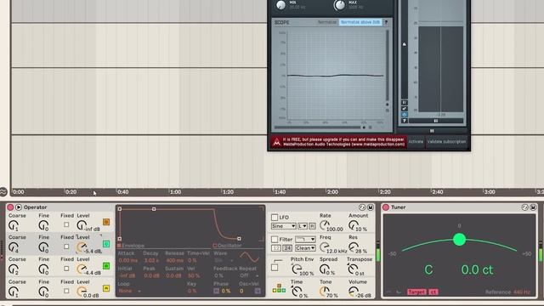
Task: Click the filter Freq knob
Action: tap(325, 247)
